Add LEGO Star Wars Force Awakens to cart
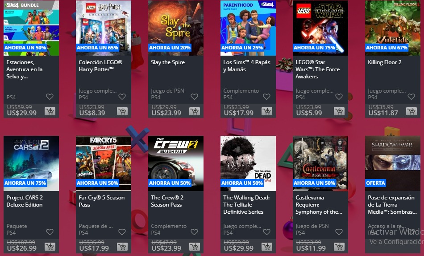 339,111
